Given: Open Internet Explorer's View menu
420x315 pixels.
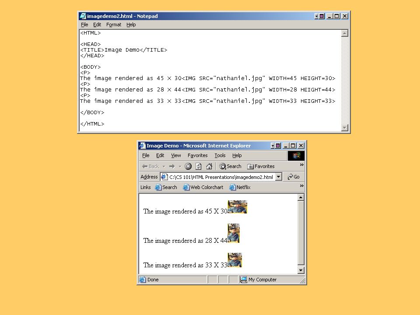Looking at the screenshot, I should pyautogui.click(x=176, y=155).
